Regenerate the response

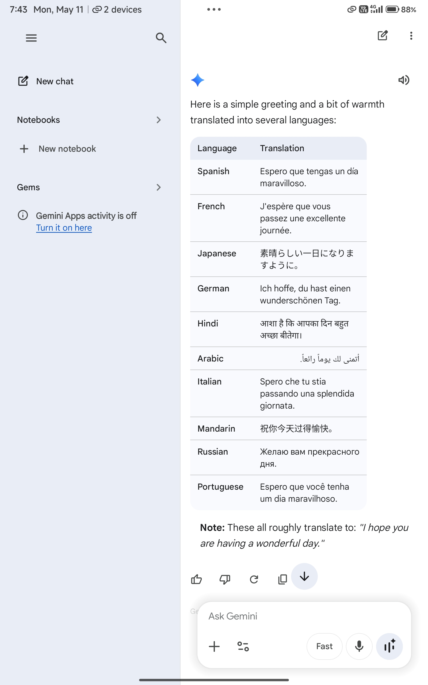(254, 579)
